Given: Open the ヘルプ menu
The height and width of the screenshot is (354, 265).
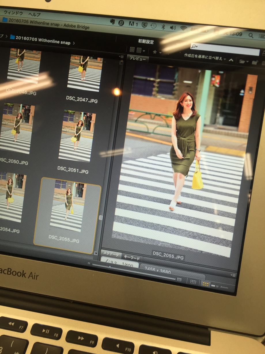Looking at the screenshot, I should (34, 14).
